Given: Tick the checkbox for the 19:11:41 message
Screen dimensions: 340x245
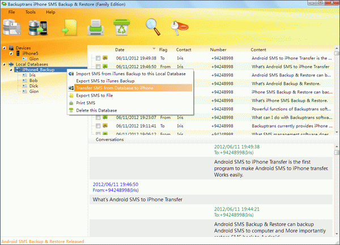Looking at the screenshot, I should pos(98,126).
